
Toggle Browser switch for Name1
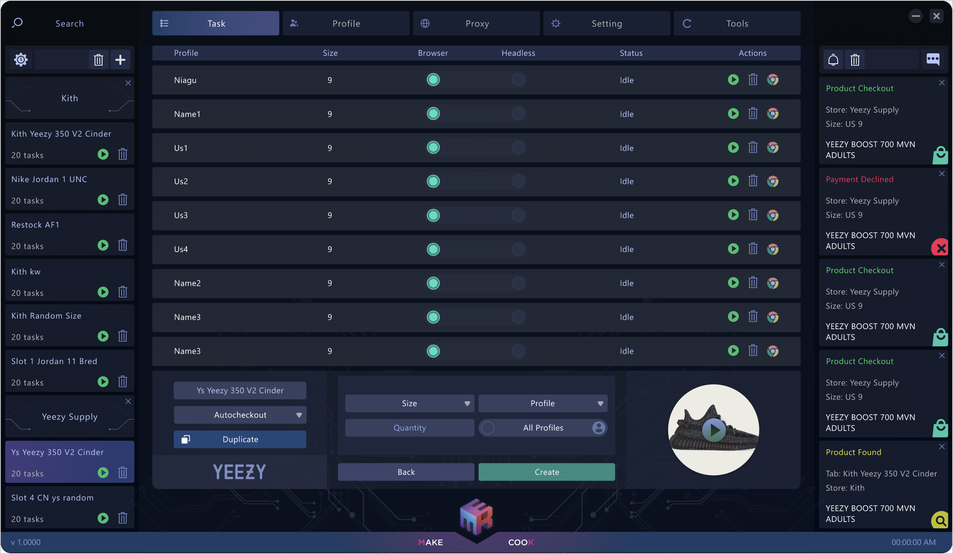pos(433,114)
